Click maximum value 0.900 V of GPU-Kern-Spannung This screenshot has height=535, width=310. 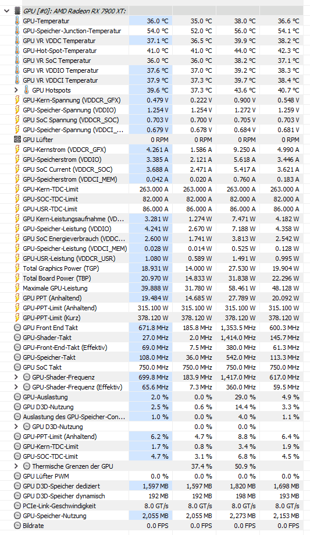click(x=244, y=100)
